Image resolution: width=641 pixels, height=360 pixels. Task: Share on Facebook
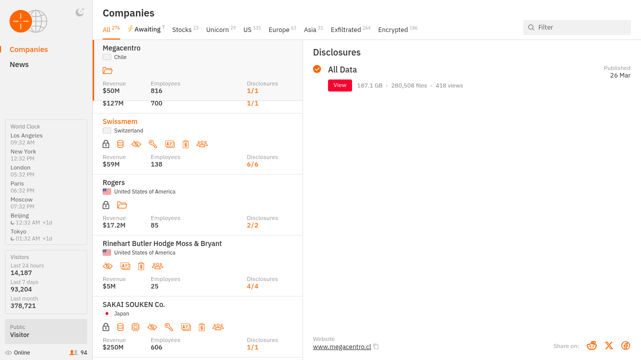coord(625,345)
